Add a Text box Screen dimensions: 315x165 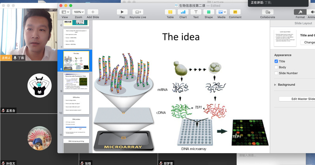pos(196,12)
